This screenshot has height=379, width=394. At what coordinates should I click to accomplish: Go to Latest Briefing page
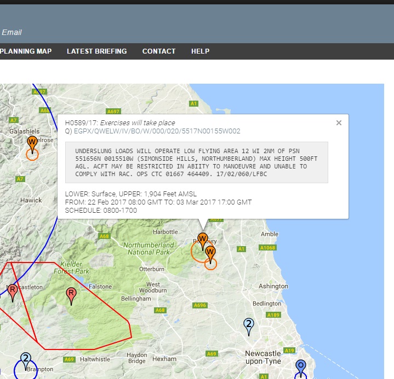tap(96, 51)
